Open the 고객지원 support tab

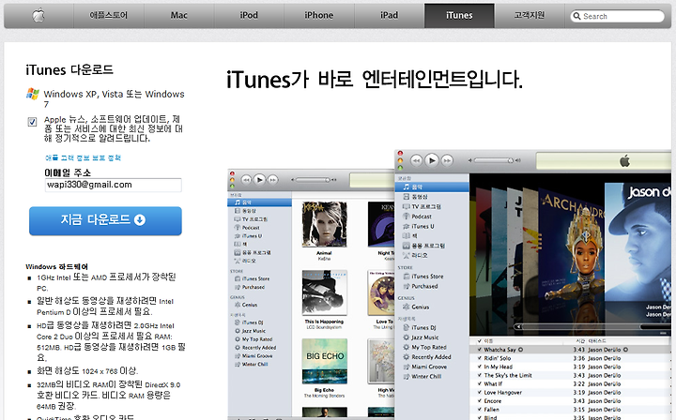530,16
